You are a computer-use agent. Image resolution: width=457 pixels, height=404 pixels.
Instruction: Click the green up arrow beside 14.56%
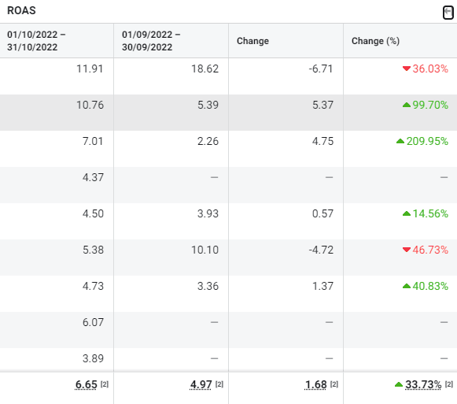[407, 213]
